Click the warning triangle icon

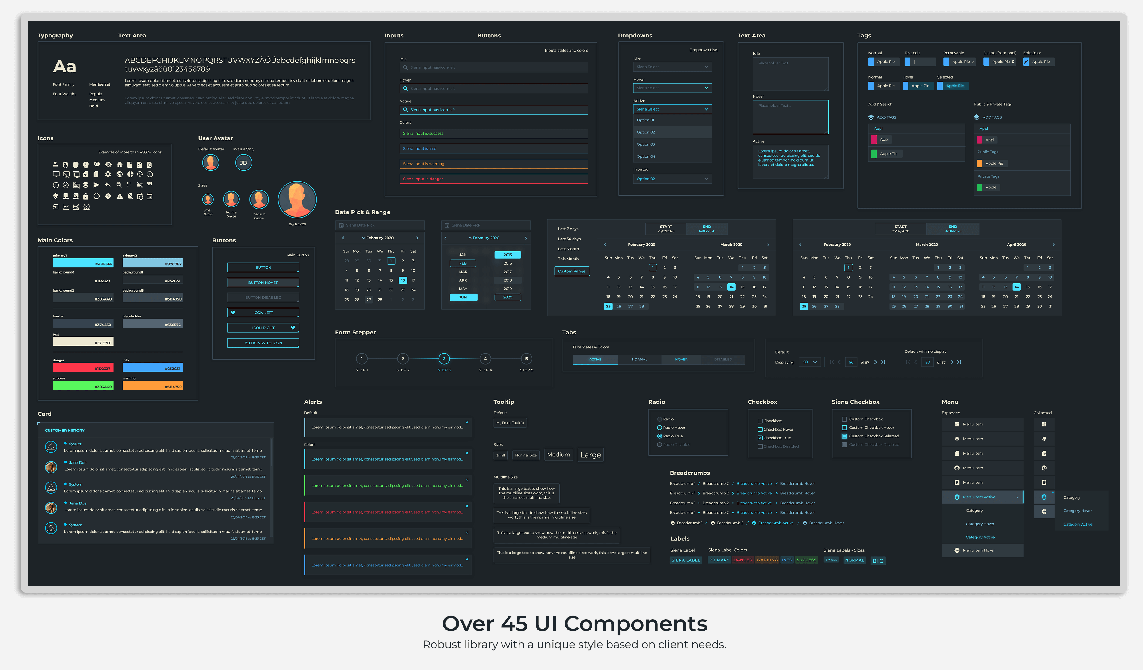pyautogui.click(x=120, y=196)
